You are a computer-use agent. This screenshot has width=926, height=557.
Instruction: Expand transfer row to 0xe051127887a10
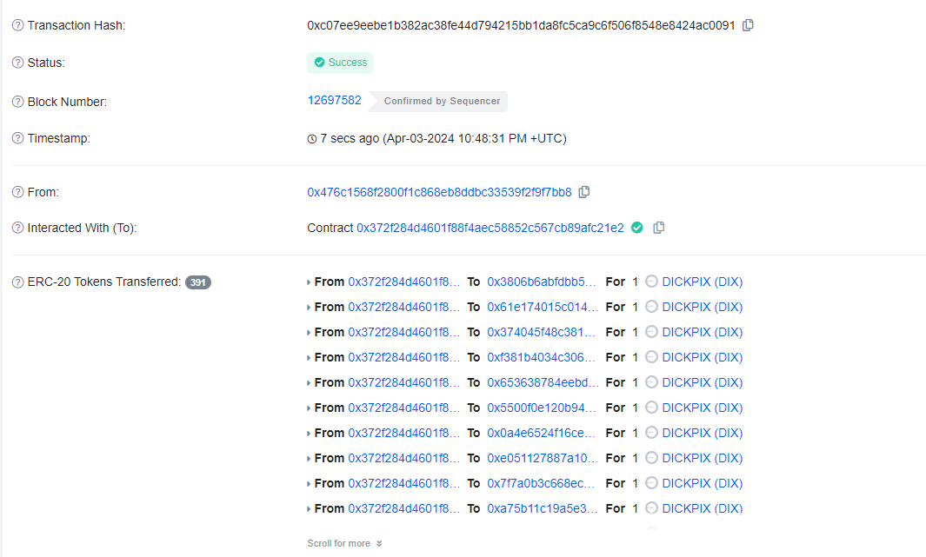[x=309, y=459]
